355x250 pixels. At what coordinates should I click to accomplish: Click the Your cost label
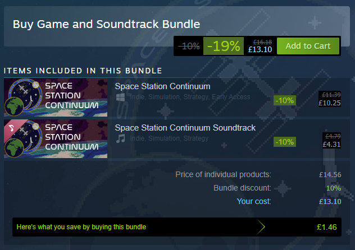tap(254, 201)
